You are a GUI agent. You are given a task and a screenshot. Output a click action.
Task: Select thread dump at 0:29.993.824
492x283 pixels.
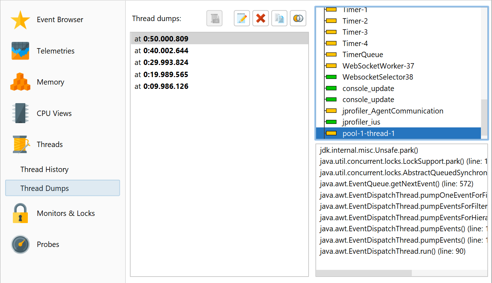(219, 62)
